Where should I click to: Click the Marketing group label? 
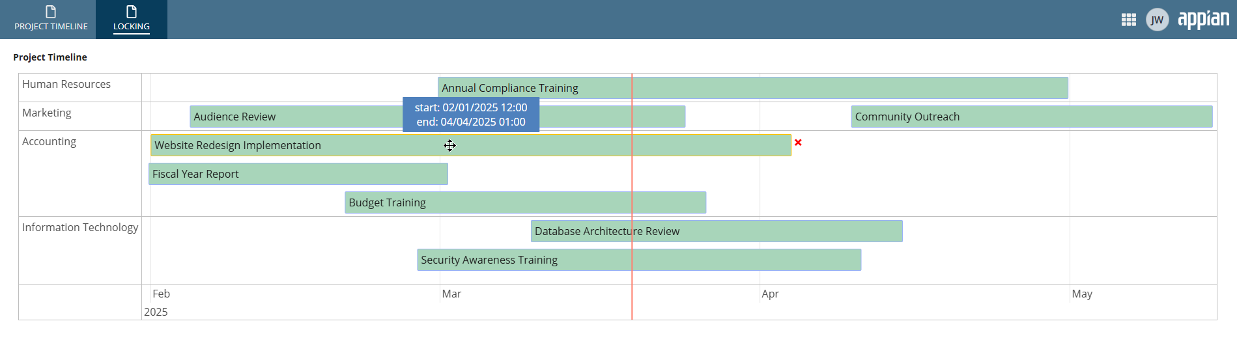[x=47, y=113]
